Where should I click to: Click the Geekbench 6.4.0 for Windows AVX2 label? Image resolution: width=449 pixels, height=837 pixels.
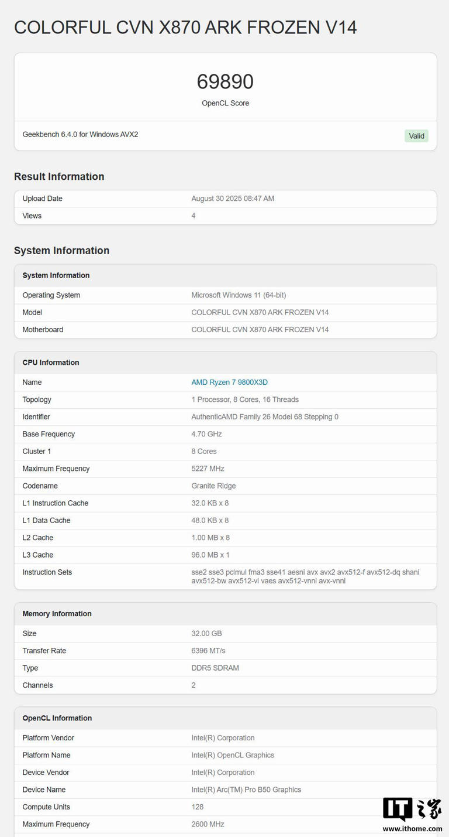click(80, 134)
